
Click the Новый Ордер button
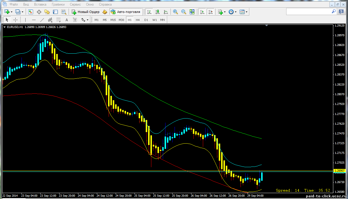point(85,12)
